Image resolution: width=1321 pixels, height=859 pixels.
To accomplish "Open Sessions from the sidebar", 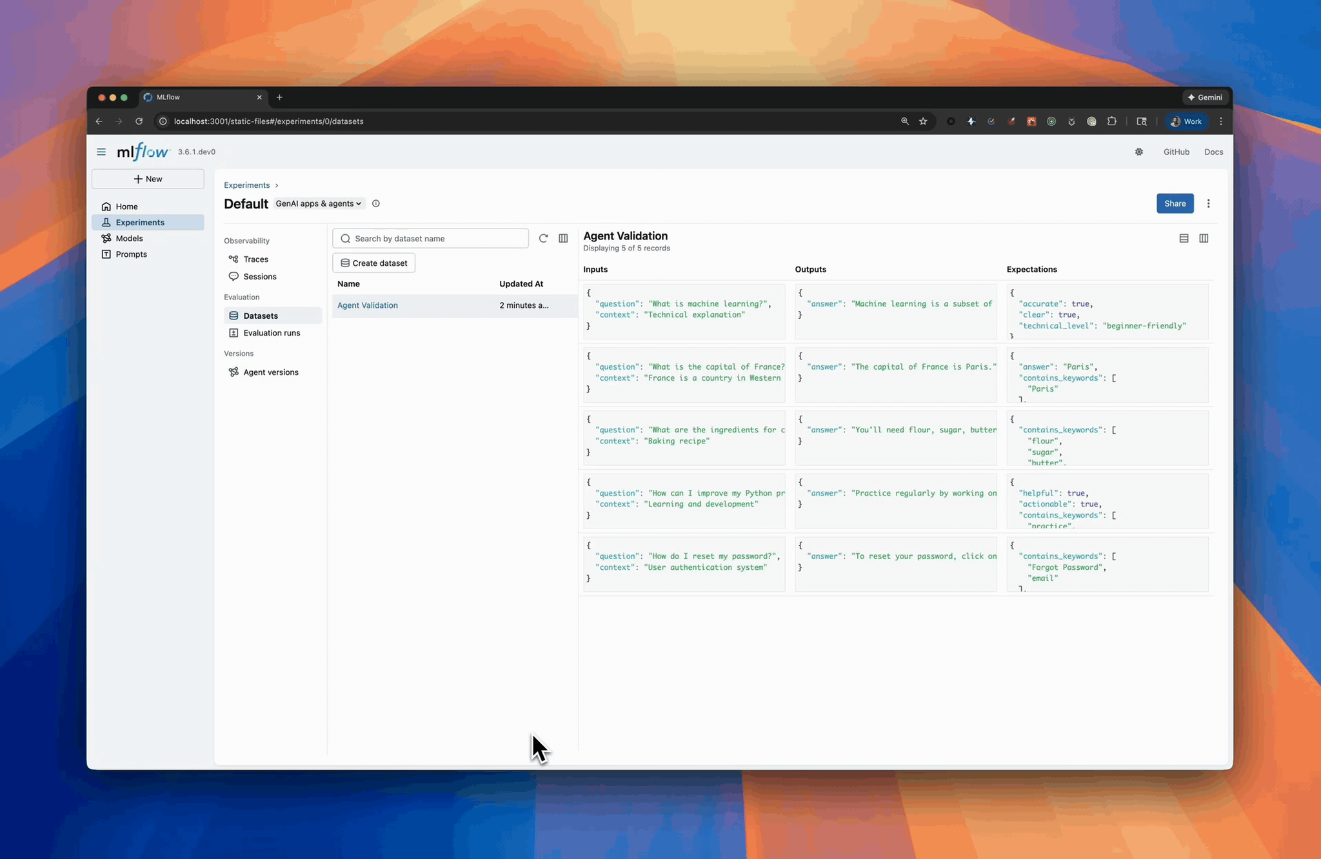I will [259, 276].
